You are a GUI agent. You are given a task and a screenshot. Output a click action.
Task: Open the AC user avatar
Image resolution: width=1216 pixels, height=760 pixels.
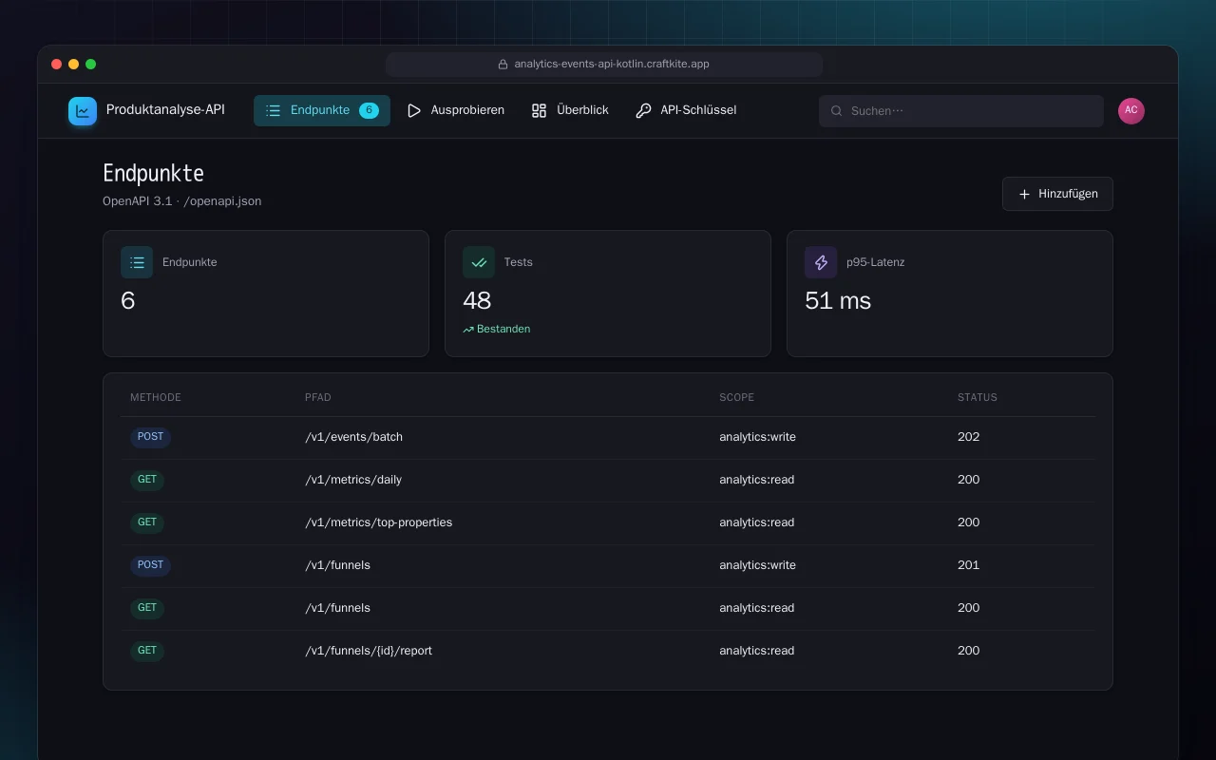[1131, 111]
